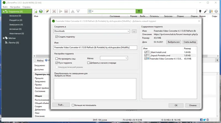This screenshot has height=123, width=221.
Task: Open the Справка menu
Action: pyautogui.click(x=27, y=7)
